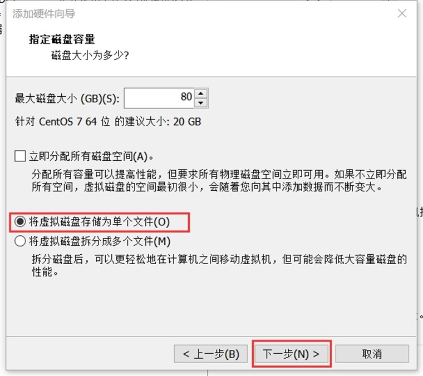Click the 添加硬件向导 title bar text
The height and width of the screenshot is (376, 423).
pyautogui.click(x=44, y=13)
